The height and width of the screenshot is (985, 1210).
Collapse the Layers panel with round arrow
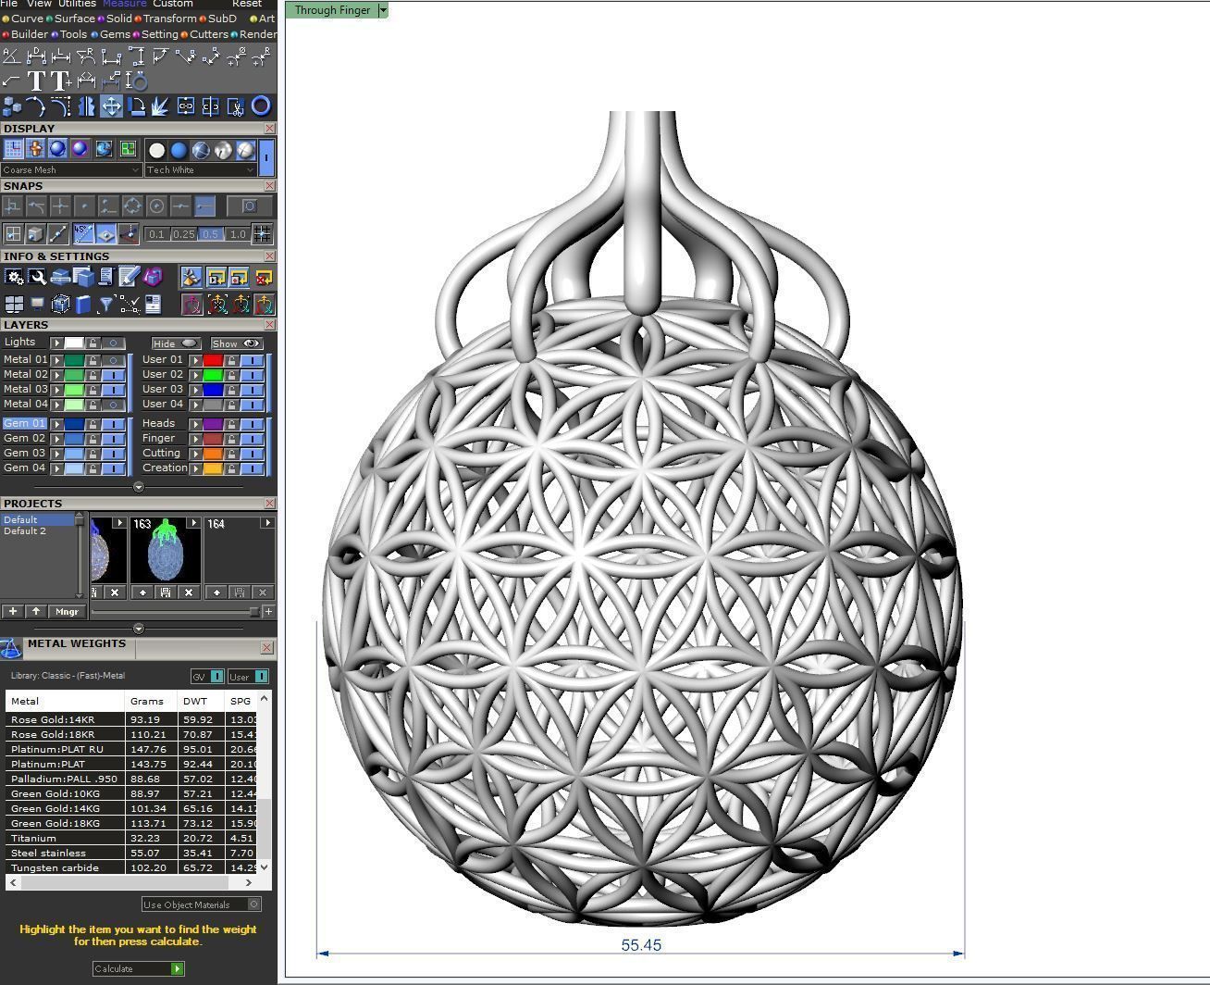[x=139, y=487]
